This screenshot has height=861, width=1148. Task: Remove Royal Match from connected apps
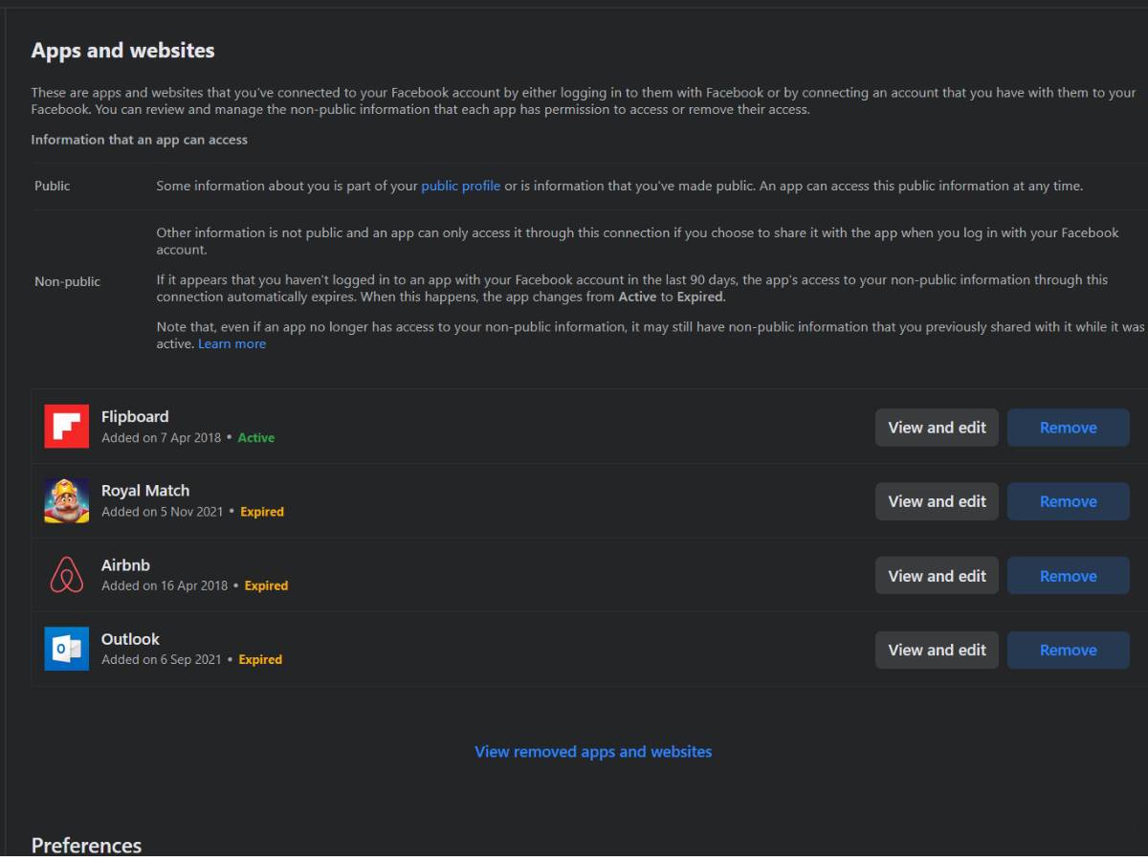click(1068, 501)
